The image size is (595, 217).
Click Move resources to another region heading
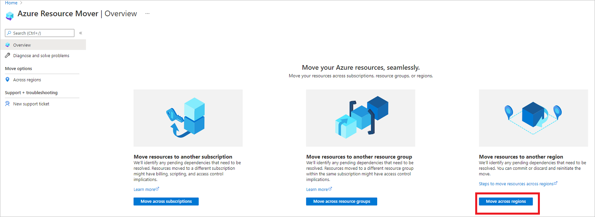(x=521, y=157)
